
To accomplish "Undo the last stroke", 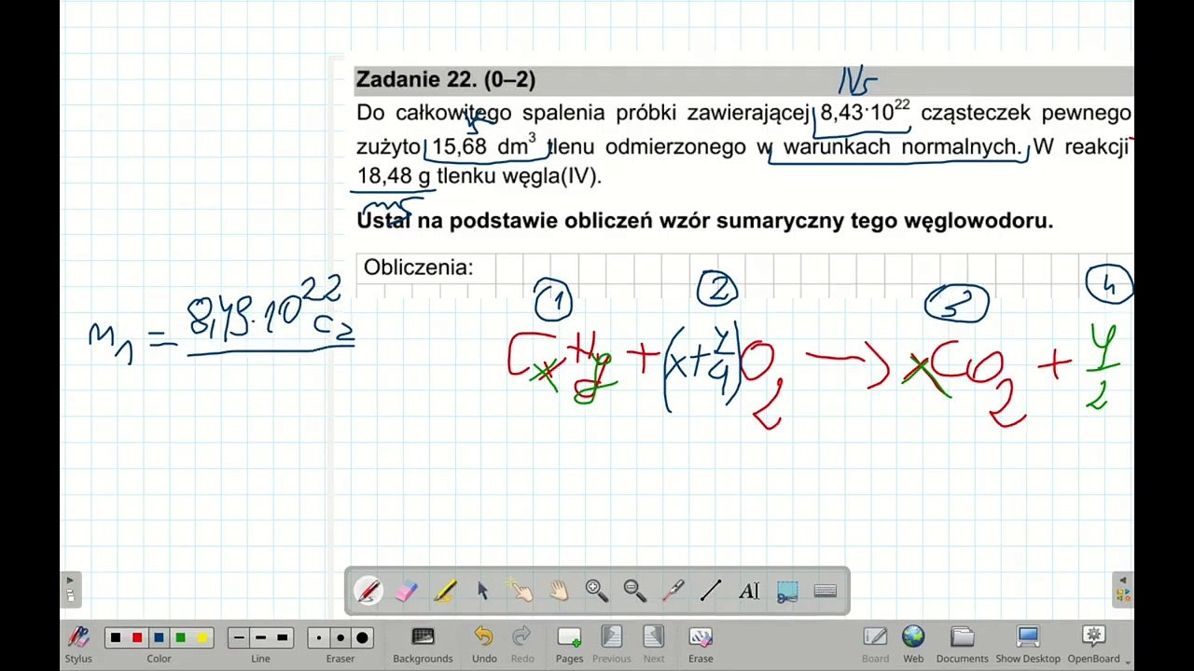I will click(x=484, y=643).
